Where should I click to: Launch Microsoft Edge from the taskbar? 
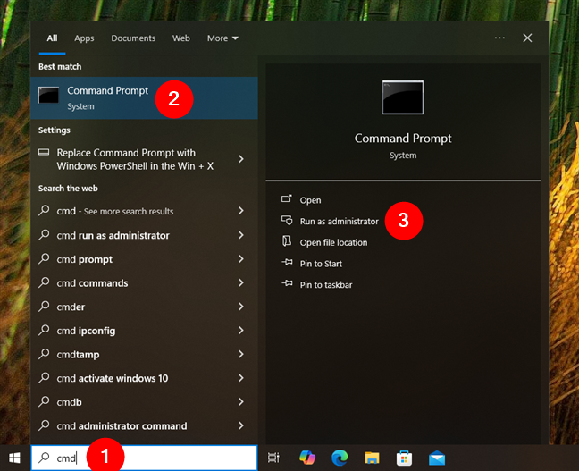click(340, 458)
